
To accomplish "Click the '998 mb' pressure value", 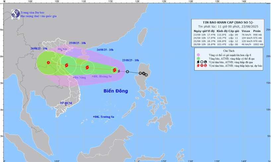I will [x=258, y=35].
